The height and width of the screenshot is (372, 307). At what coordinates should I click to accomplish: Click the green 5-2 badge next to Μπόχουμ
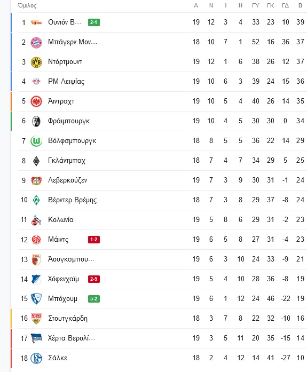(94, 298)
